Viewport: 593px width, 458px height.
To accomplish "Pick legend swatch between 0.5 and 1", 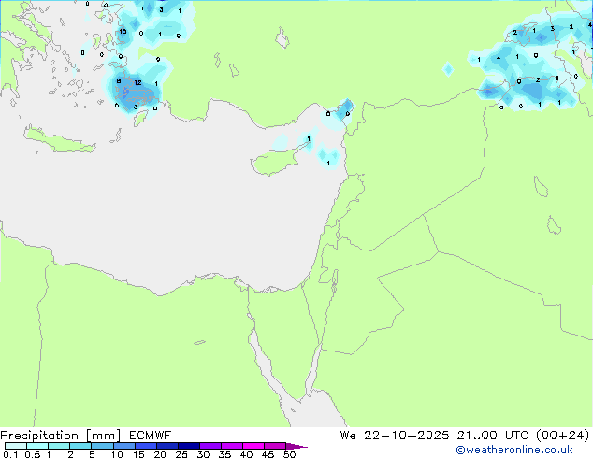I will pos(37,446).
